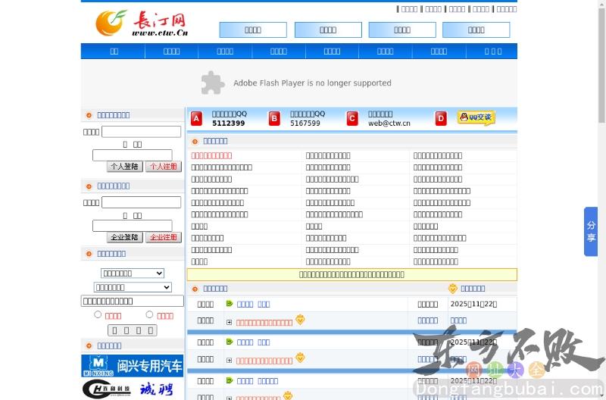Focus username field in enterprise login form
This screenshot has height=400, width=606.
pos(141,202)
